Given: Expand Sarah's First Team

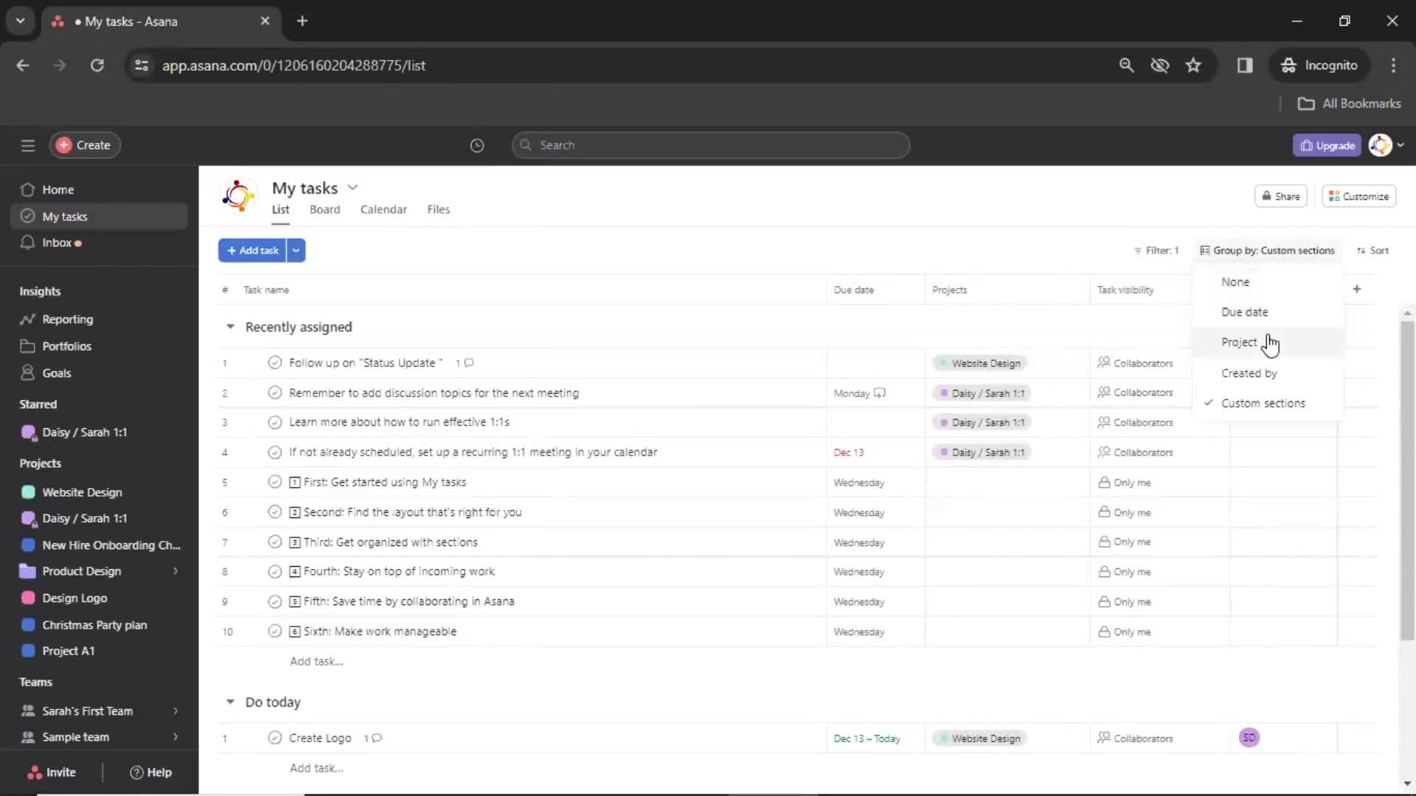Looking at the screenshot, I should (x=176, y=711).
